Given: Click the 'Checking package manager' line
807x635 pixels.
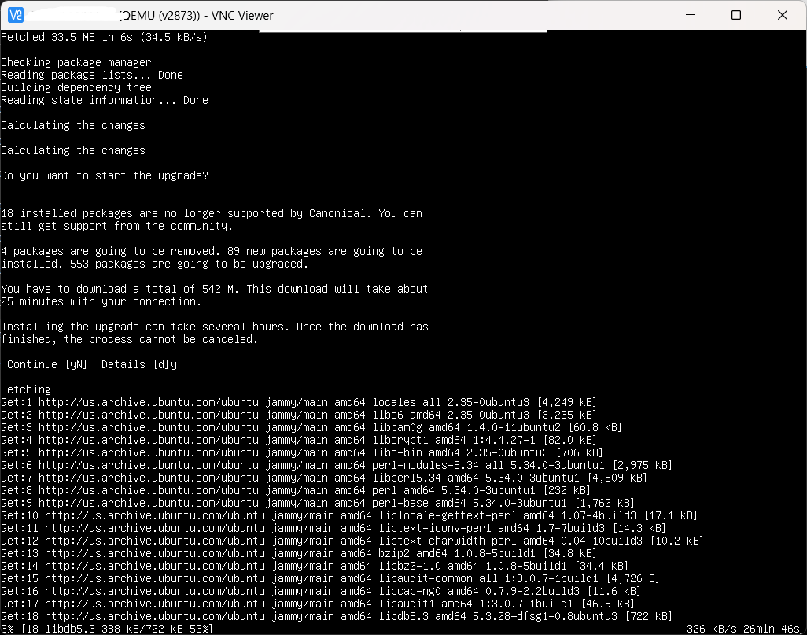Looking at the screenshot, I should tap(76, 62).
